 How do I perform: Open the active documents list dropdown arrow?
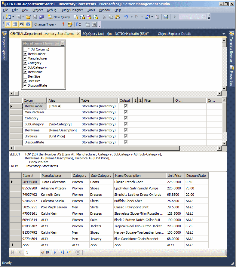click(x=224, y=34)
